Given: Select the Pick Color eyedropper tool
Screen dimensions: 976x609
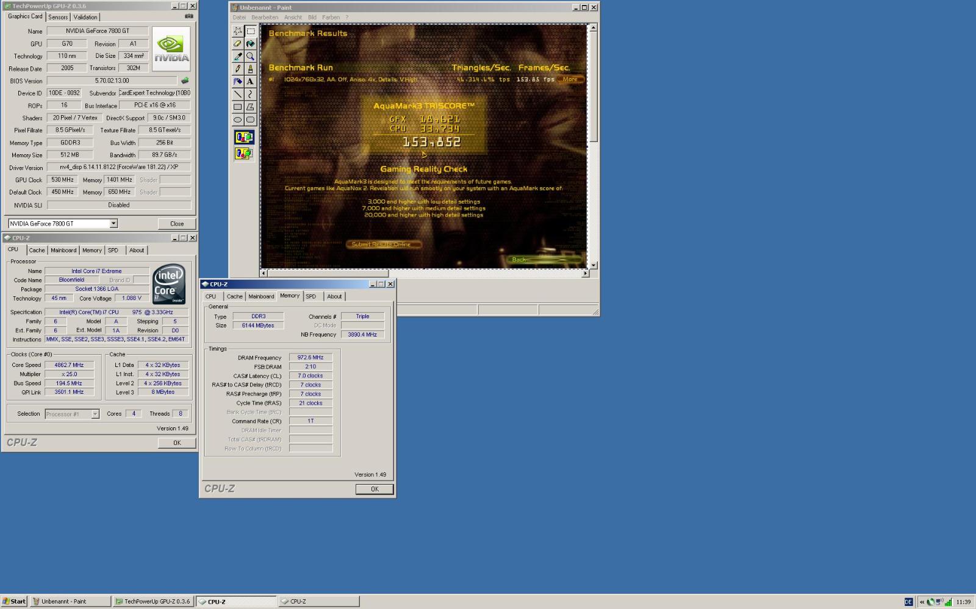Looking at the screenshot, I should point(238,56).
